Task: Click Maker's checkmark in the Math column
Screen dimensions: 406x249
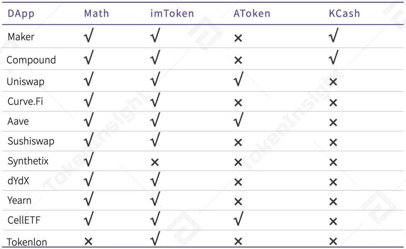Action: tap(89, 36)
